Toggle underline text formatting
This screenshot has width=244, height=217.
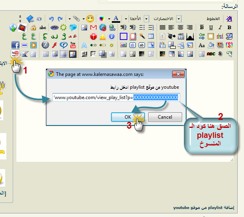tap(210, 28)
